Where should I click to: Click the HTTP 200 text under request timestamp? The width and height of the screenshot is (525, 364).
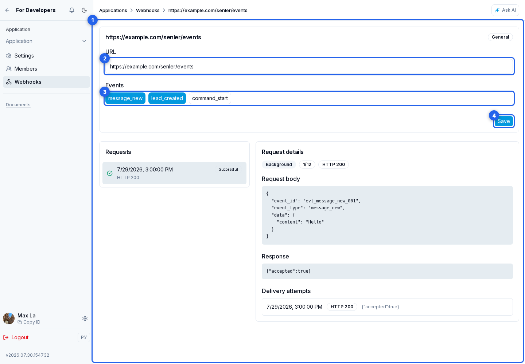click(128, 178)
